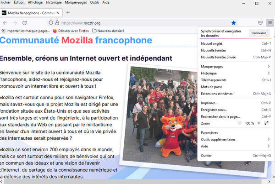Expand the Aide submenu in panel
Image resolution: width=275 pixels, height=184 pixels.
[236, 146]
